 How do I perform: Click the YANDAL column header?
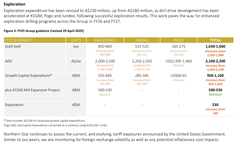[142, 40]
